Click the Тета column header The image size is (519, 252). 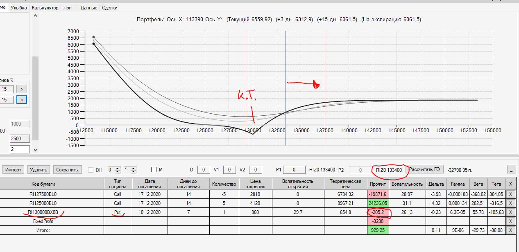point(496,184)
